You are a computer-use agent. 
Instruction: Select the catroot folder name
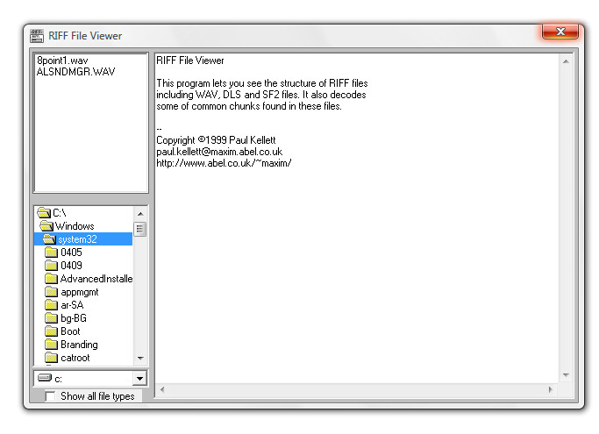[x=75, y=358]
